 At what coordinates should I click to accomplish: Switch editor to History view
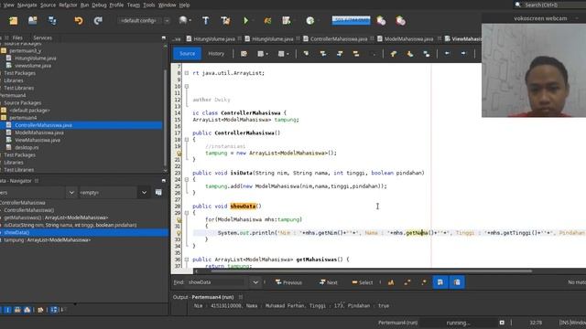point(216,54)
